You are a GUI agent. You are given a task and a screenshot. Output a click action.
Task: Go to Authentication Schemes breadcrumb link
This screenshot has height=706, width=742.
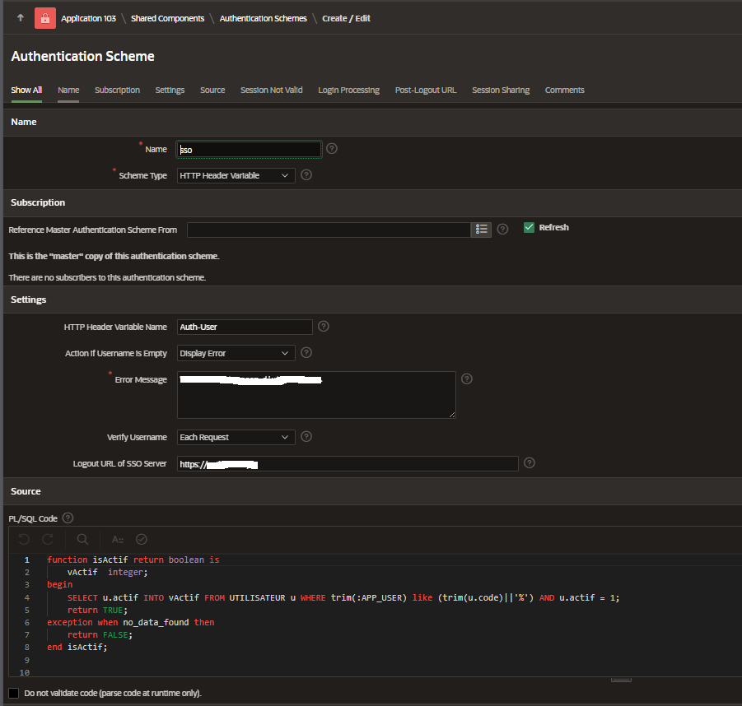(x=263, y=18)
